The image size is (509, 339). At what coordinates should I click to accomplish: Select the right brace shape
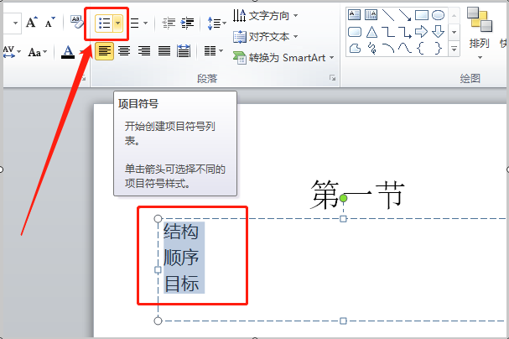[x=439, y=49]
